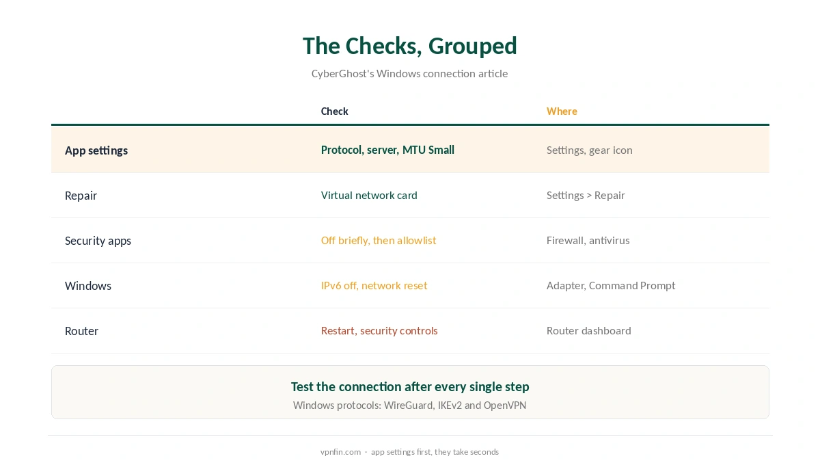
Task: Click the "vpnfin.com" footer text
Action: (x=340, y=451)
